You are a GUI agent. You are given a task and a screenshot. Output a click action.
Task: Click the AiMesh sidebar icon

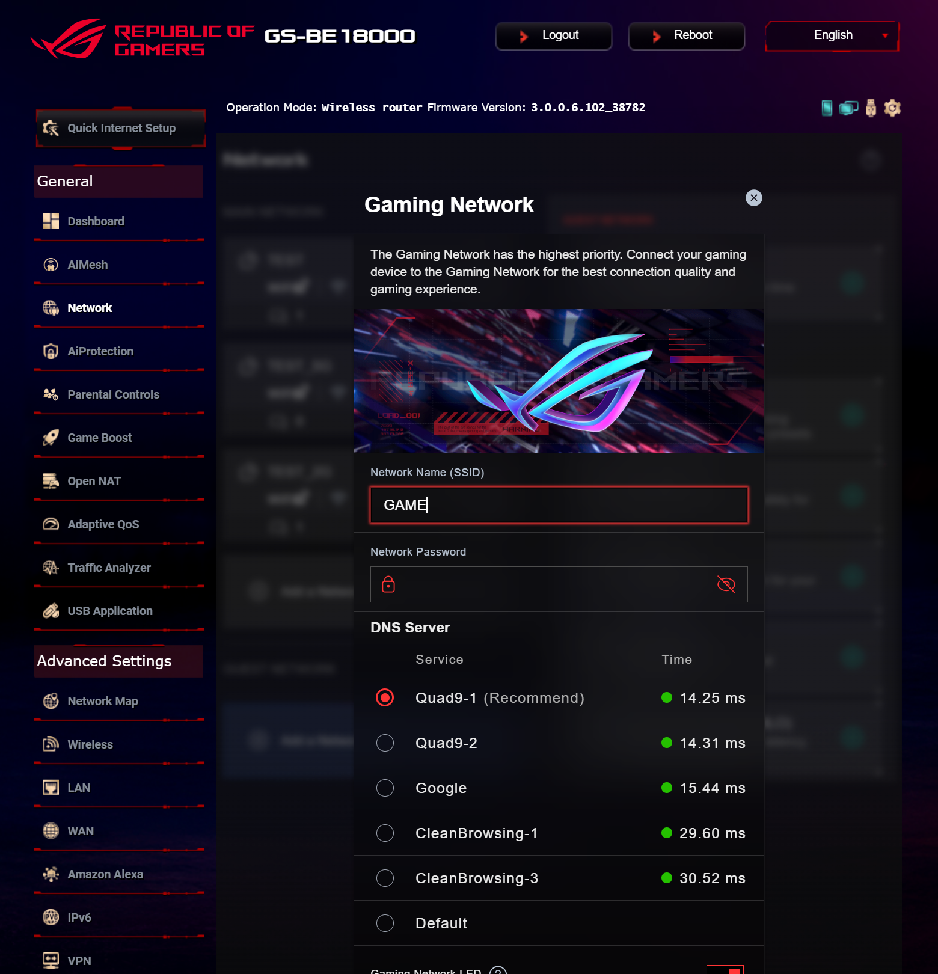pos(51,265)
